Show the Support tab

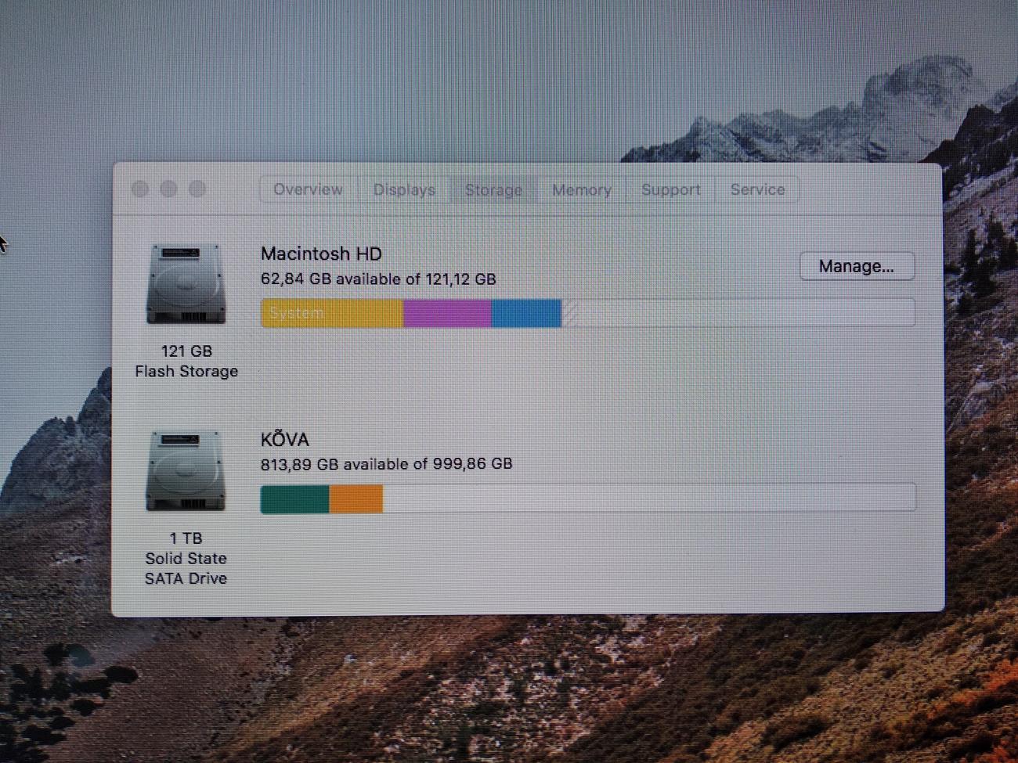click(x=670, y=189)
